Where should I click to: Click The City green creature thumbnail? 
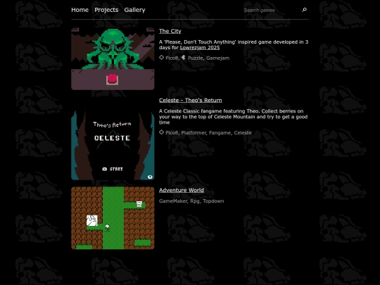(x=113, y=58)
